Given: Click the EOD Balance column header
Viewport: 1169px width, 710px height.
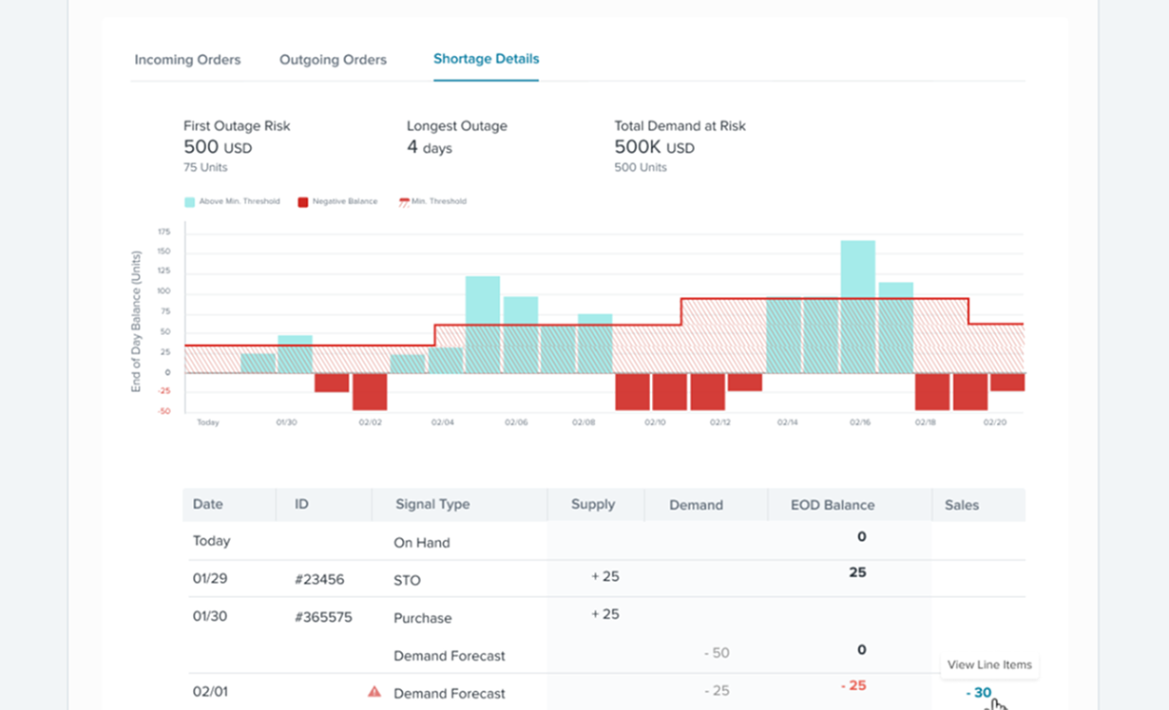Looking at the screenshot, I should [833, 505].
